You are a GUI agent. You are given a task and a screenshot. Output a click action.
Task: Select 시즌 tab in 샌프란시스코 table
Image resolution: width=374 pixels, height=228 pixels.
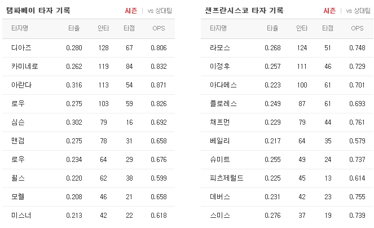tap(329, 11)
